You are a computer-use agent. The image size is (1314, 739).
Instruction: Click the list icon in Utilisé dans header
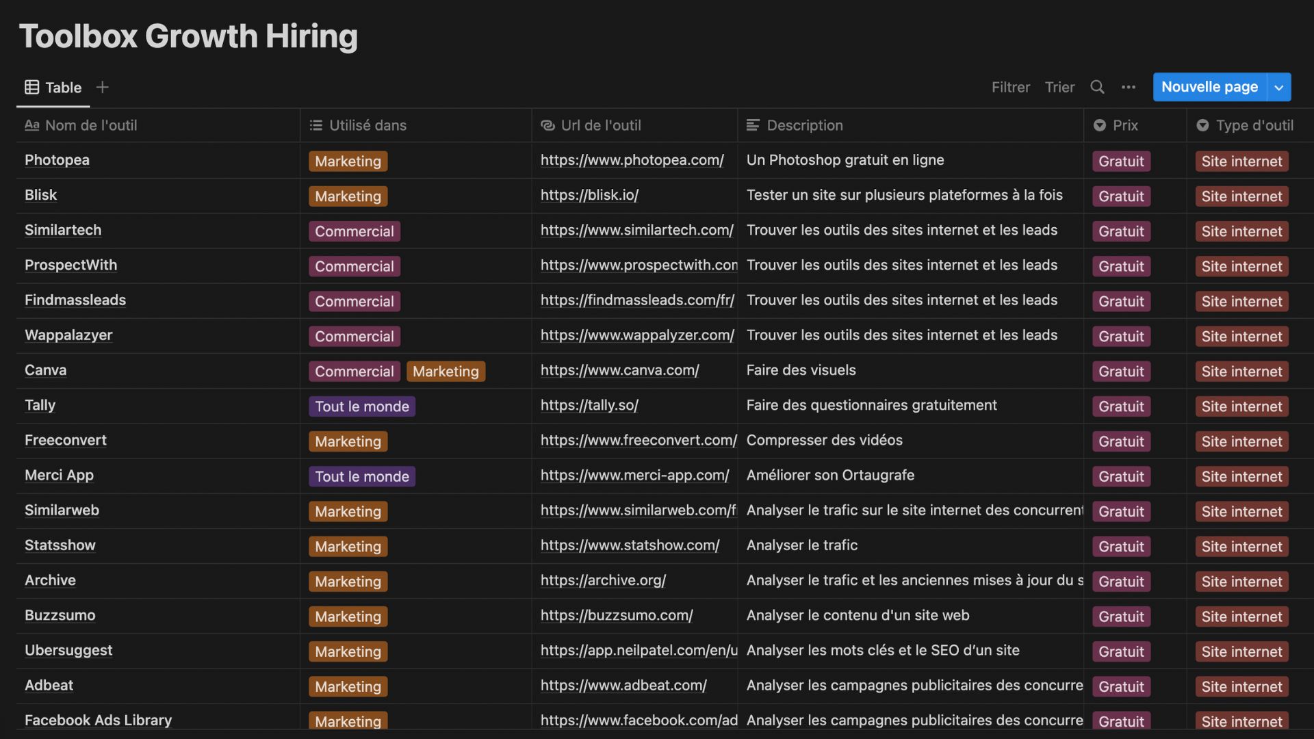pyautogui.click(x=315, y=125)
